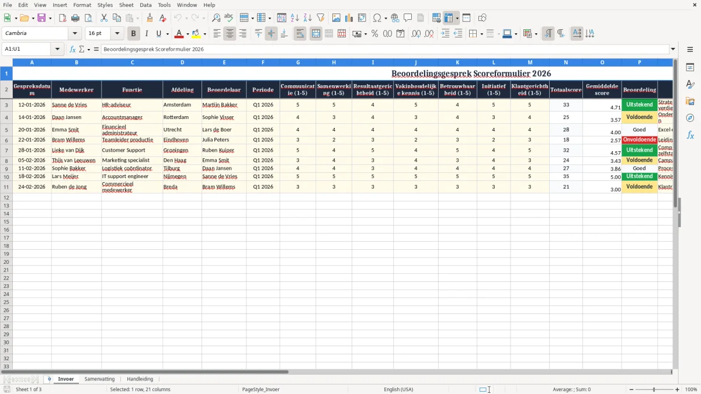Click Sort Ascending icon
This screenshot has width=701, height=394.
tap(294, 18)
